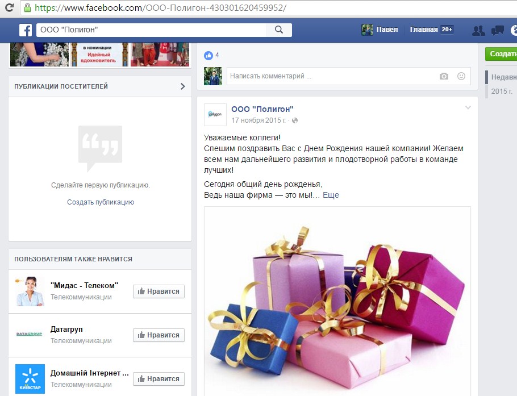The width and height of the screenshot is (517, 396).
Task: Open Павел profile from the header
Action: pos(380,30)
